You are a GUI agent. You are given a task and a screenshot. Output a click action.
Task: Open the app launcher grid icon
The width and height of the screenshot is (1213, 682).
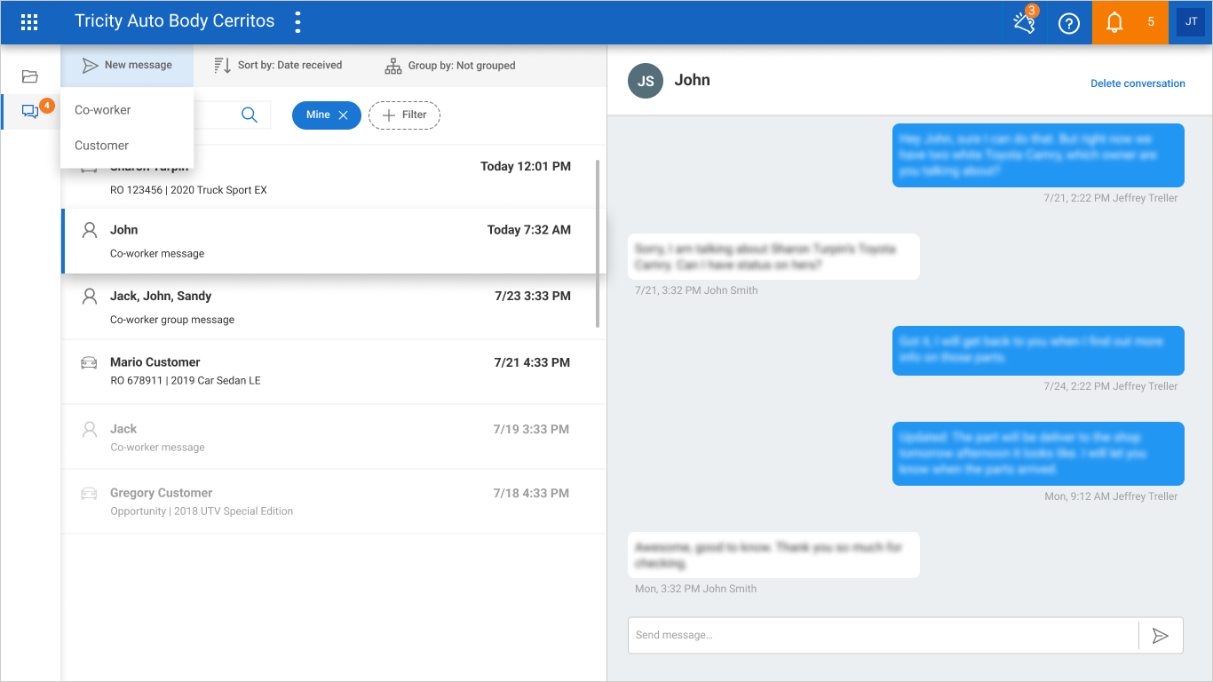tap(29, 22)
